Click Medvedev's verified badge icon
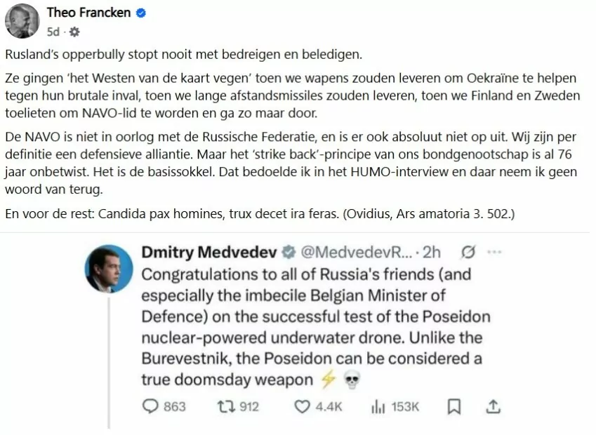Image resolution: width=596 pixels, height=435 pixels. [288, 252]
